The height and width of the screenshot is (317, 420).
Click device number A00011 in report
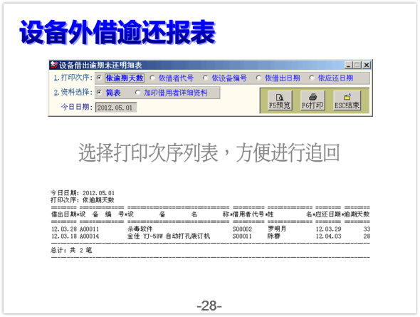[x=89, y=229]
